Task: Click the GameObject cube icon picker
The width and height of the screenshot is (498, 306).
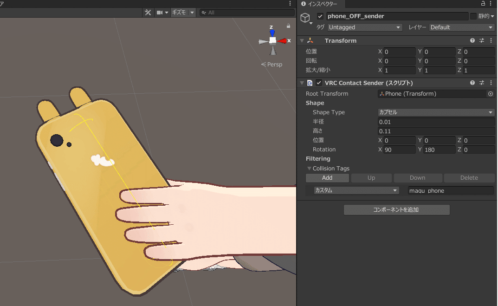Action: (x=306, y=18)
